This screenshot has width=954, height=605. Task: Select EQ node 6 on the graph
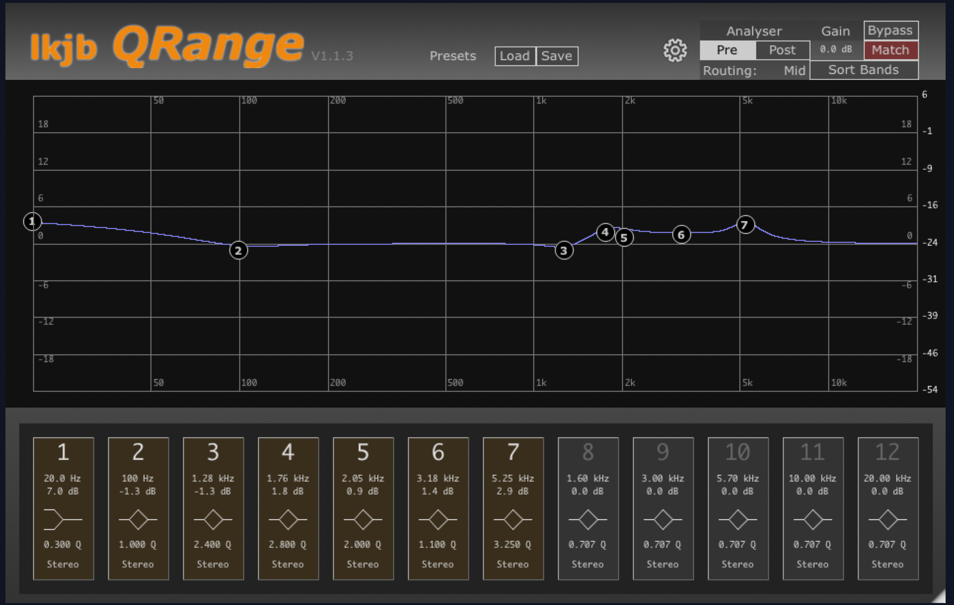point(681,234)
